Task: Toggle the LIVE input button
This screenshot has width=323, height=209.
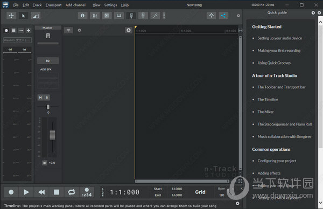Action: pyautogui.click(x=103, y=192)
